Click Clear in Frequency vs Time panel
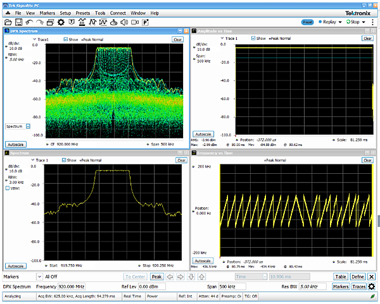 click(367, 161)
